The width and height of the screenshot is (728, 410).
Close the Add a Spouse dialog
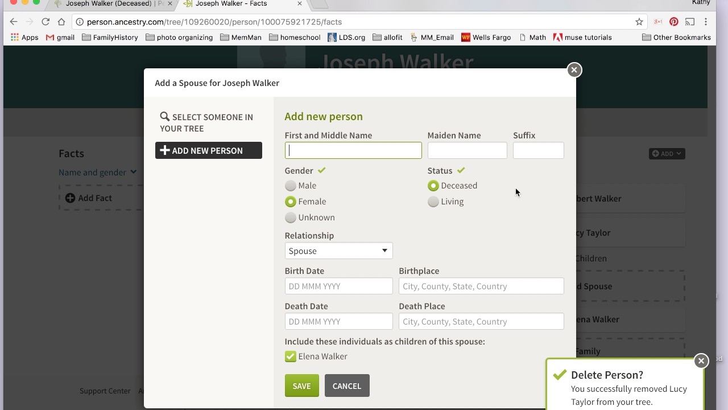pyautogui.click(x=574, y=69)
